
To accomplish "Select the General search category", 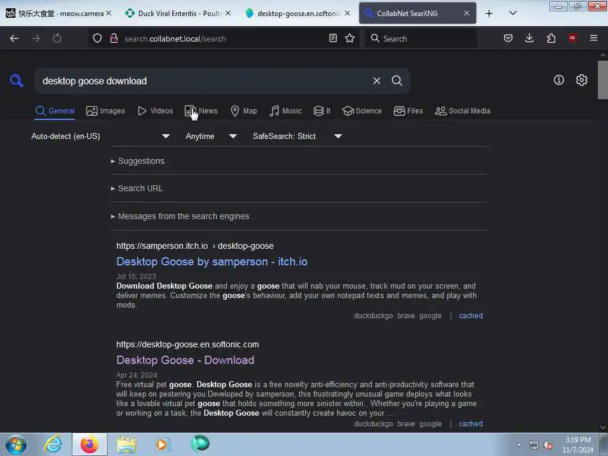I will (x=55, y=111).
